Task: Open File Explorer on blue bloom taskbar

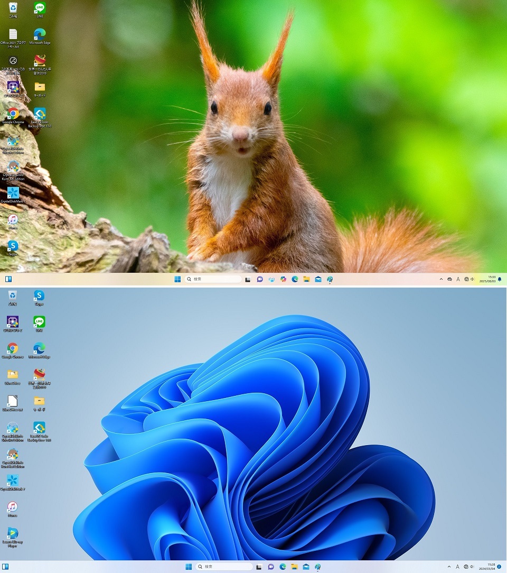Action: [294, 567]
